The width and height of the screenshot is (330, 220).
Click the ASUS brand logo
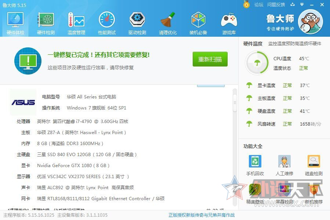tap(23, 102)
